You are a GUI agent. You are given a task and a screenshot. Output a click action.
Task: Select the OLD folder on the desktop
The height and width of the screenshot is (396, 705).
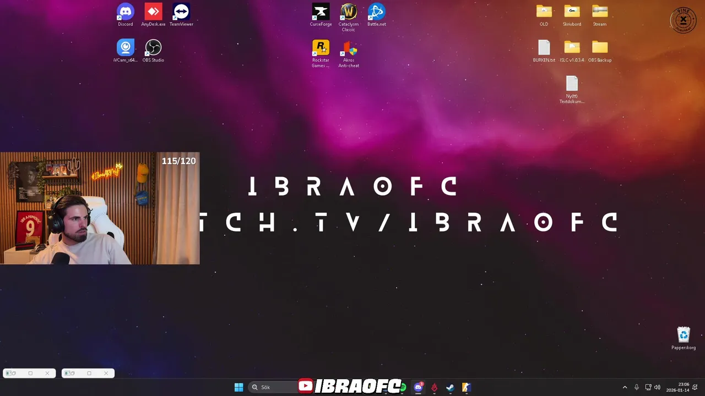[x=544, y=15]
